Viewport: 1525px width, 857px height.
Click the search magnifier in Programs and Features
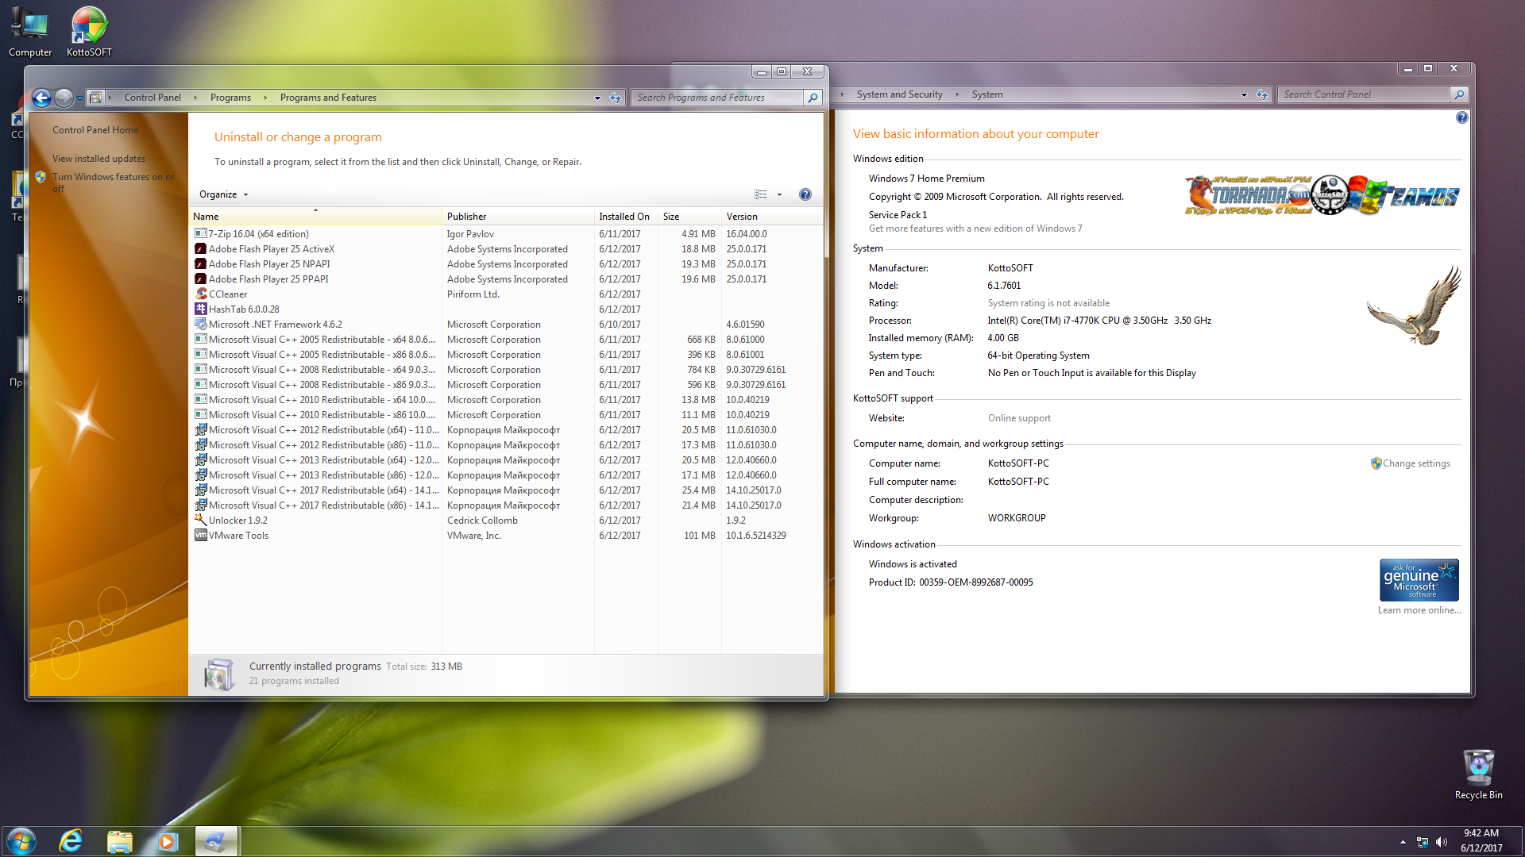[x=813, y=98]
